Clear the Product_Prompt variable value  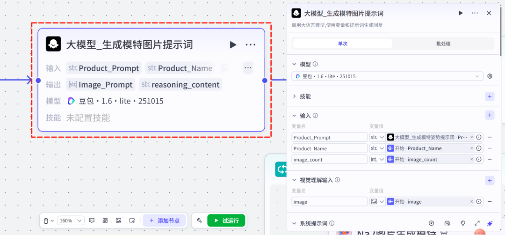click(x=471, y=137)
